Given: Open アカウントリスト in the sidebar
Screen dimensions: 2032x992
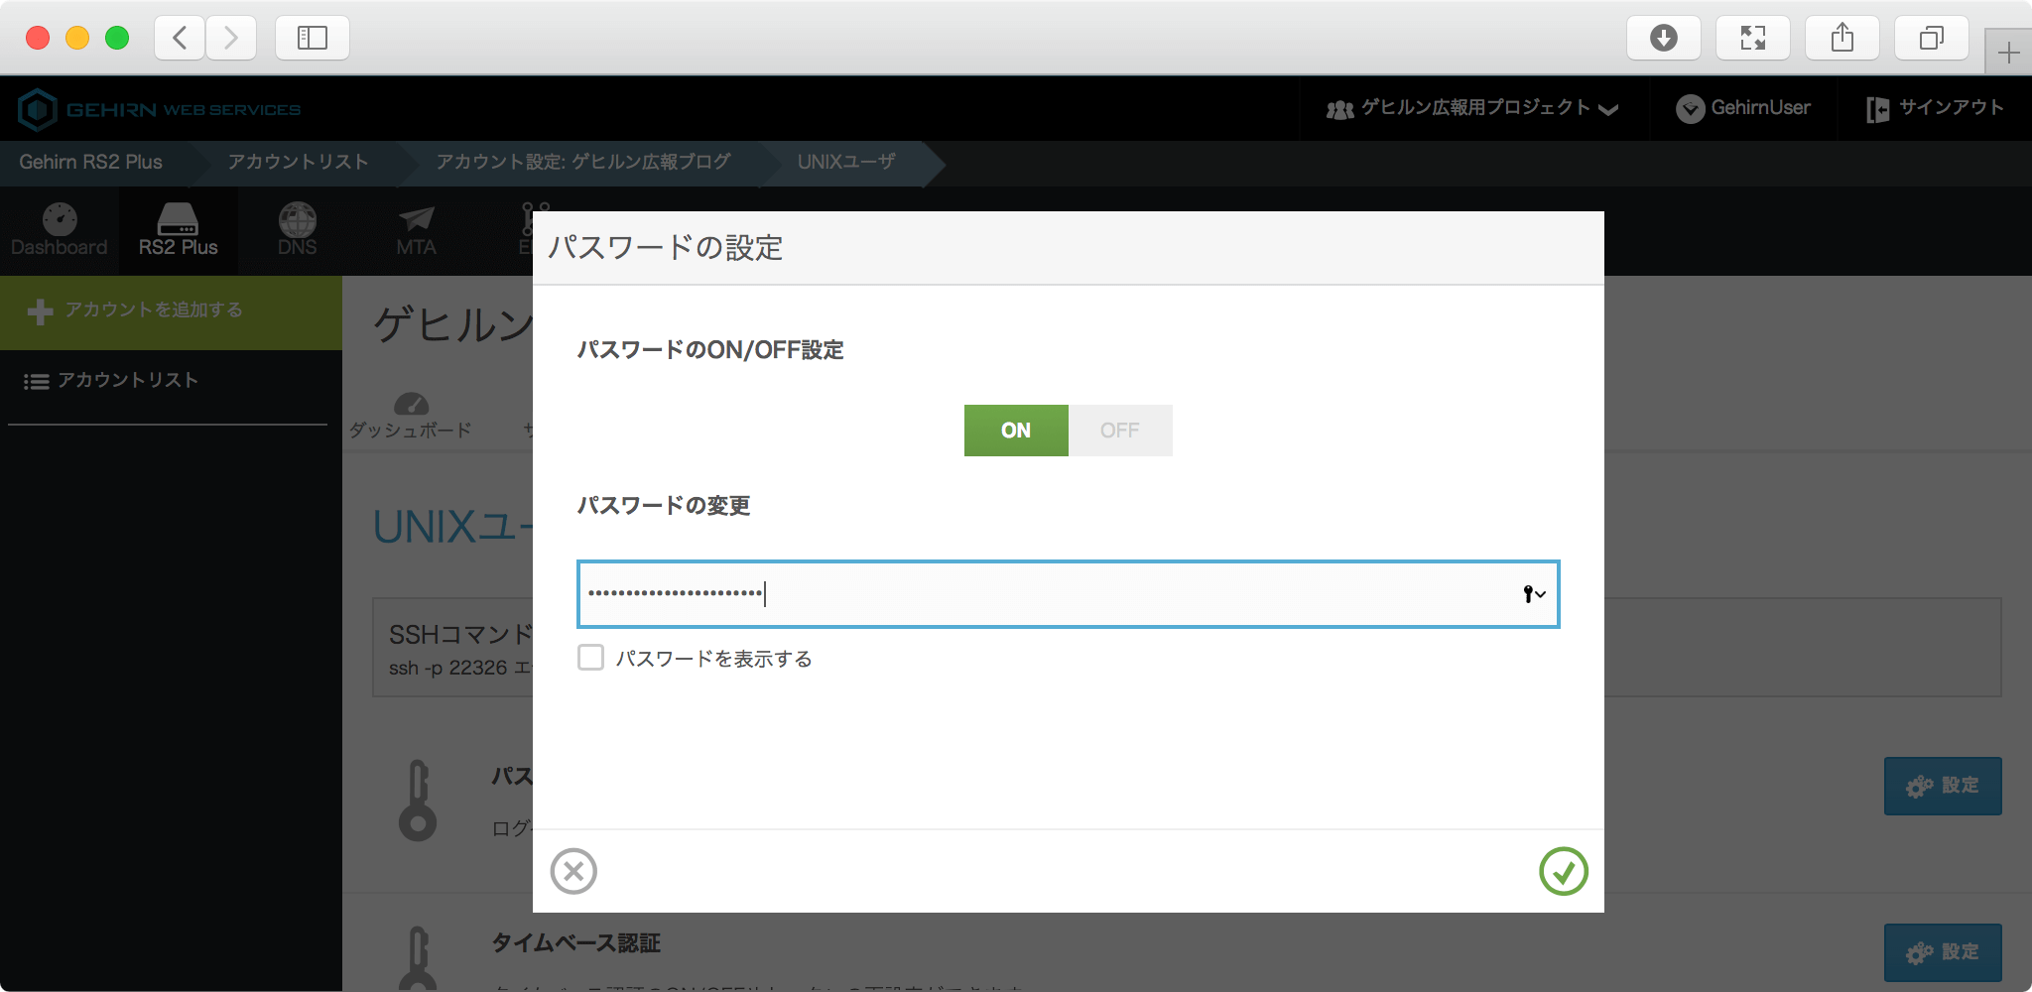Looking at the screenshot, I should click(127, 380).
